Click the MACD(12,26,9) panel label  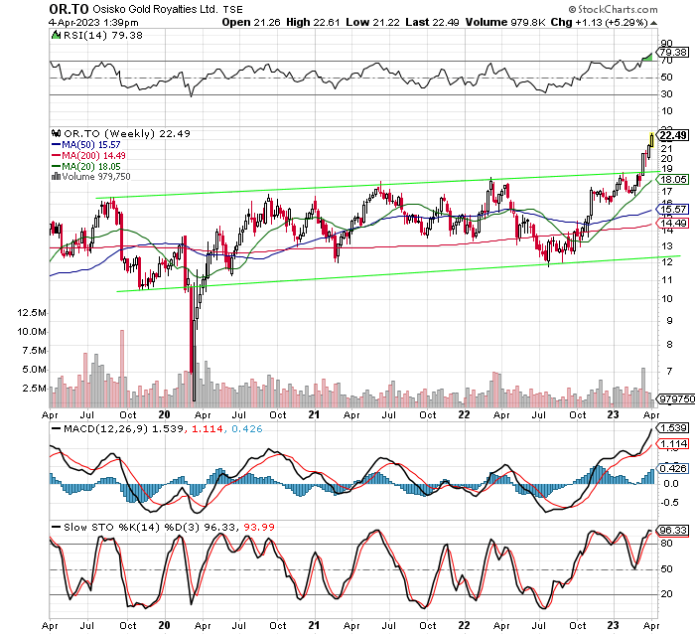(100, 427)
